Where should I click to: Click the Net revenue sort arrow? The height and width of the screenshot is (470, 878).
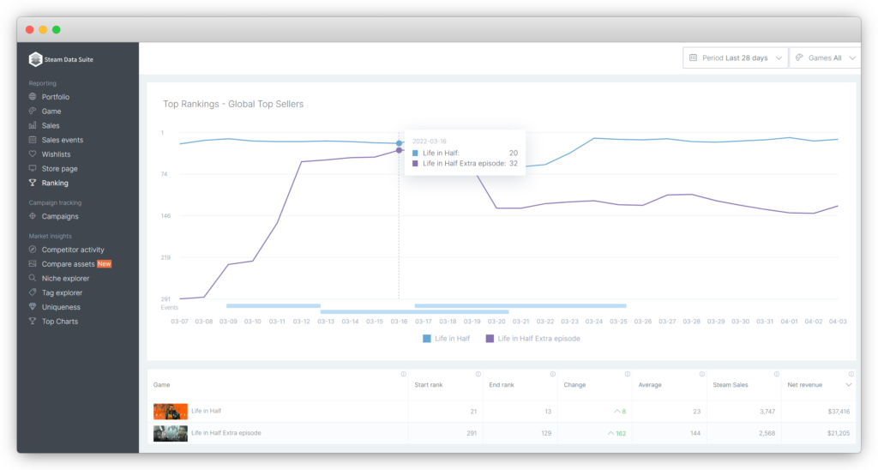point(848,385)
